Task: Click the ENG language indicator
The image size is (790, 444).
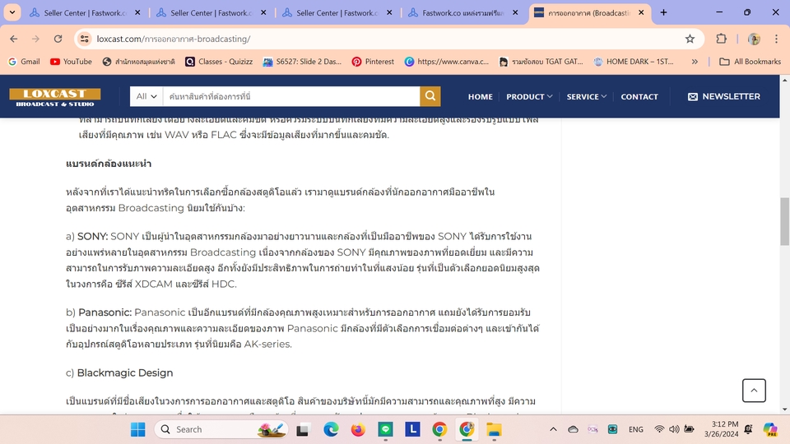Action: tap(636, 429)
